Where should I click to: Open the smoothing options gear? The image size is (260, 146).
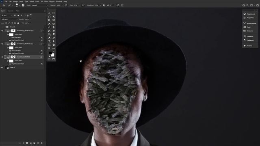[104, 5]
